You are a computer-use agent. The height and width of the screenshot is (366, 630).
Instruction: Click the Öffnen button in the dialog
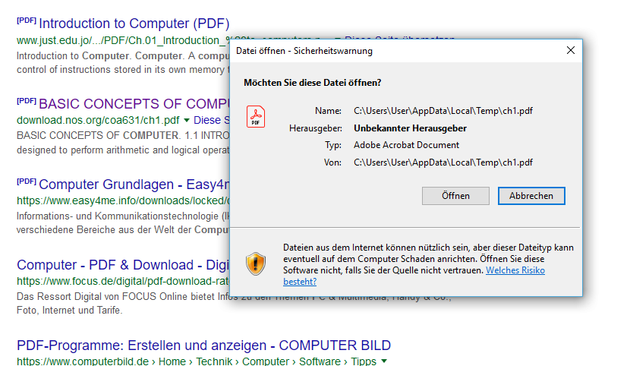click(x=455, y=196)
